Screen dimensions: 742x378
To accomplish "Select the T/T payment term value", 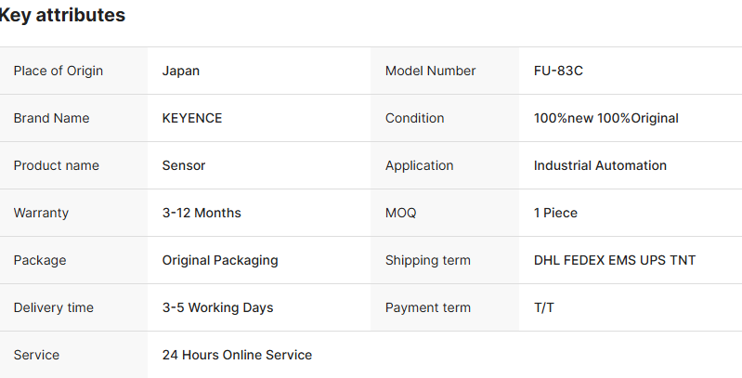I will pyautogui.click(x=544, y=307).
